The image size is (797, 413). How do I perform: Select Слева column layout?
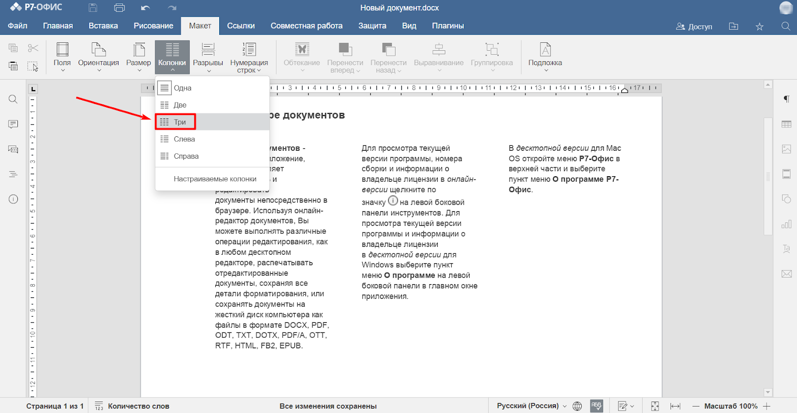213,139
